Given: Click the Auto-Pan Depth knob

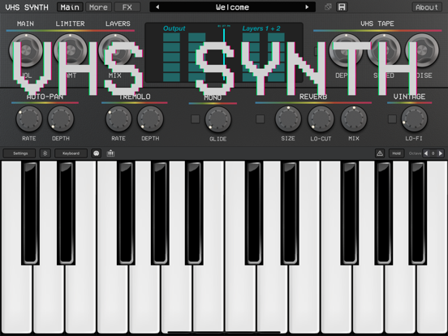Looking at the screenshot, I should 61,118.
